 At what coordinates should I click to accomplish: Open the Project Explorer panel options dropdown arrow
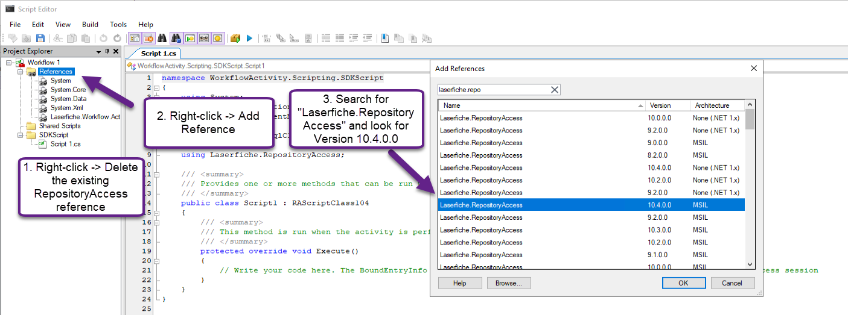pos(98,52)
